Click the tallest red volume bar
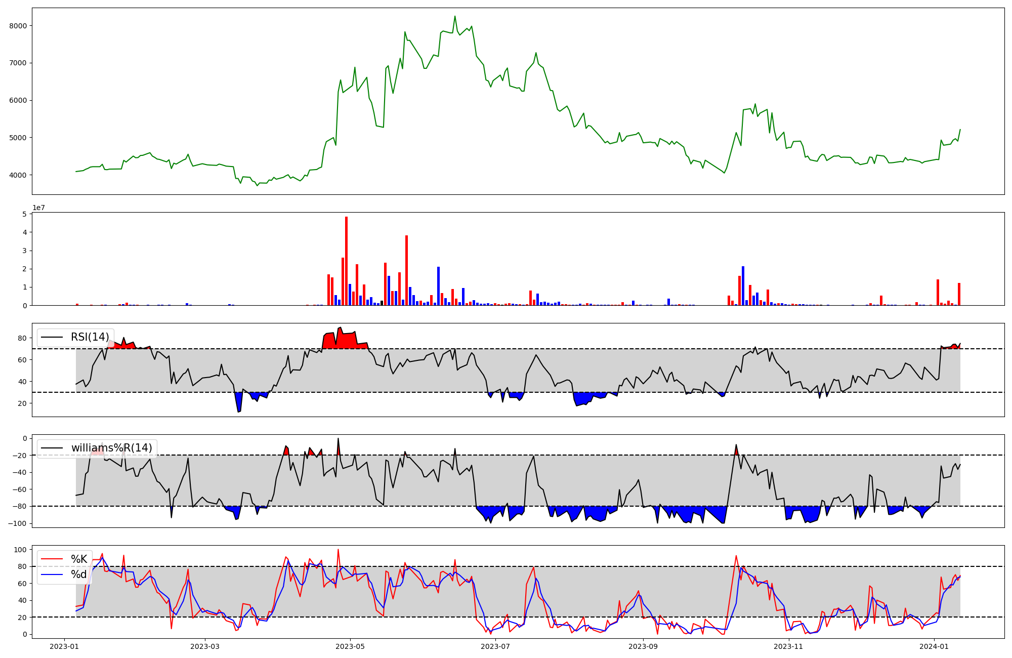1012x658 pixels. point(346,261)
